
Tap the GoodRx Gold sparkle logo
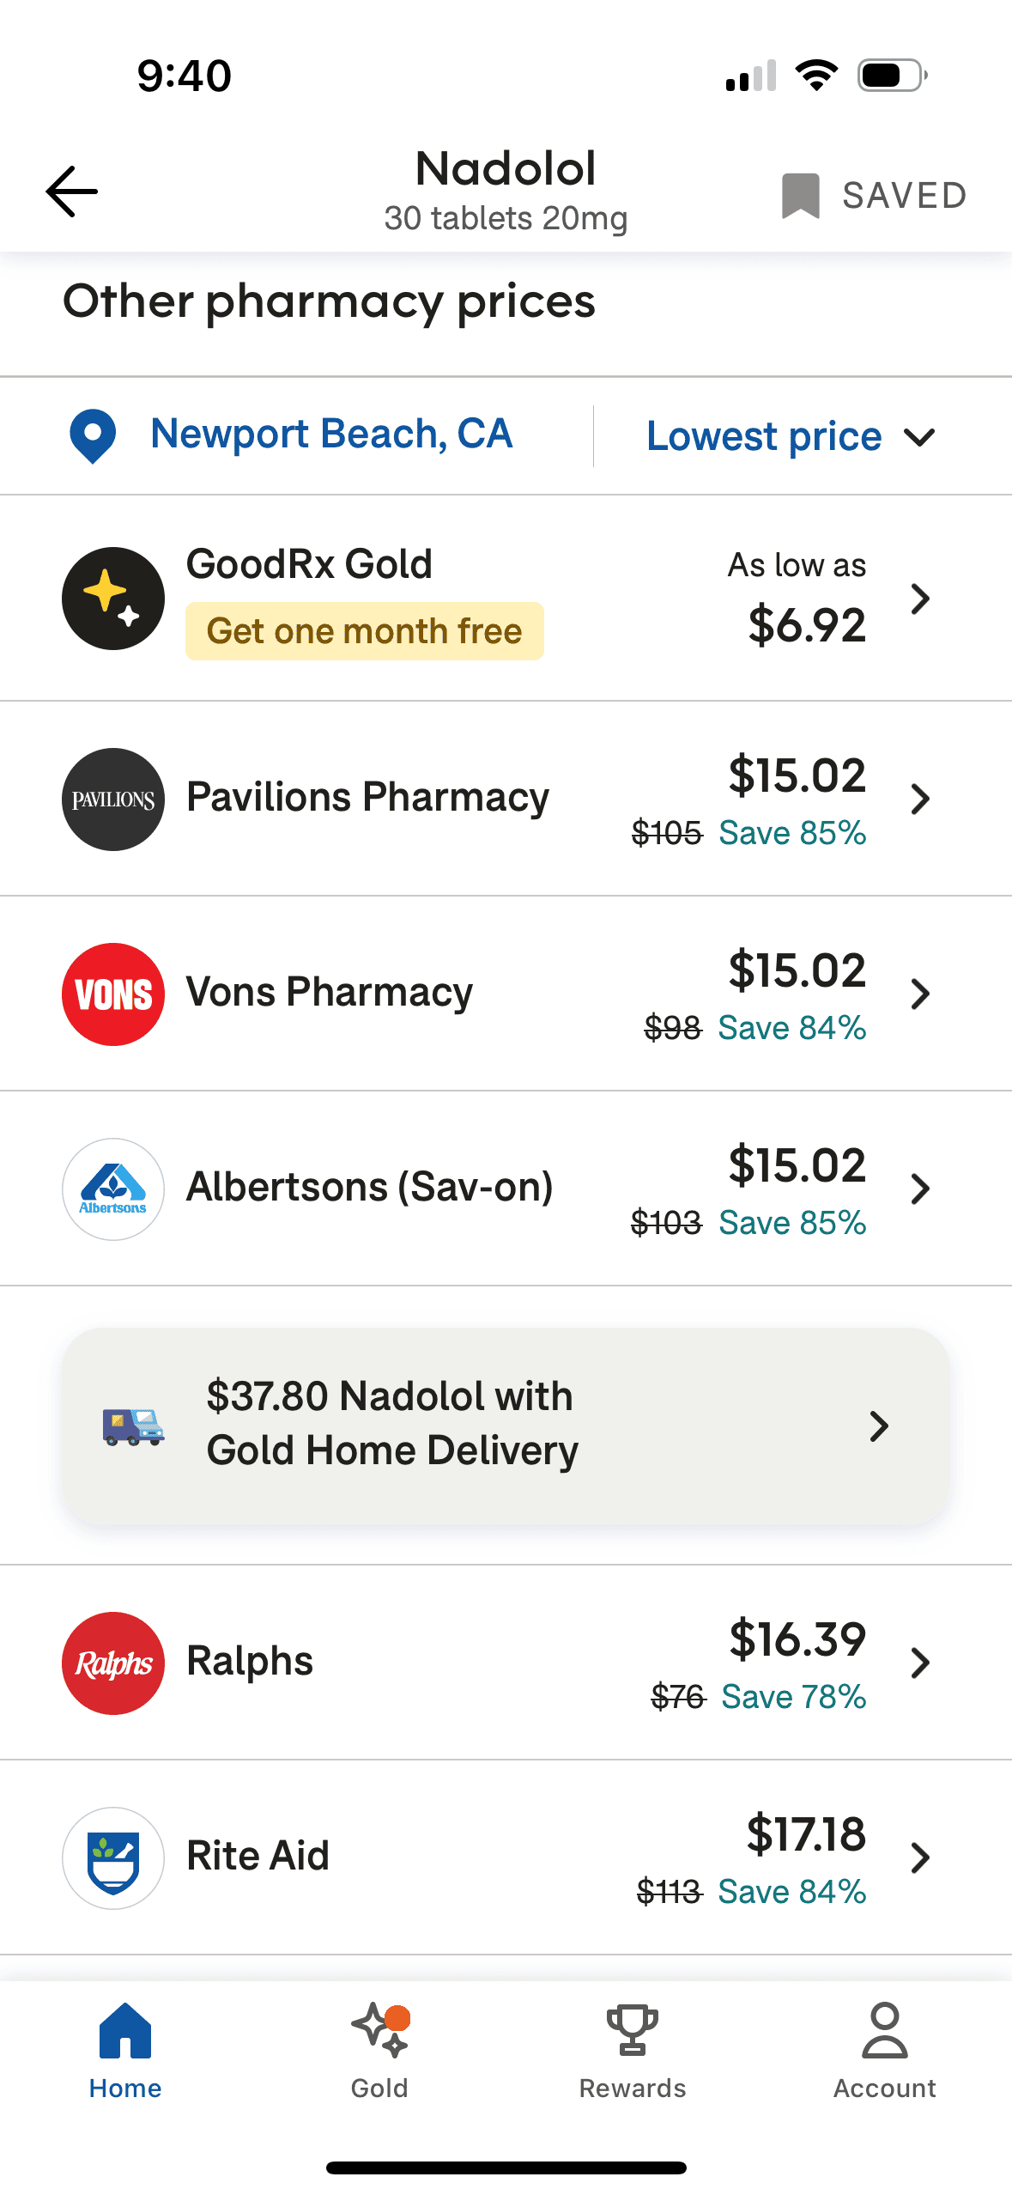coord(113,599)
